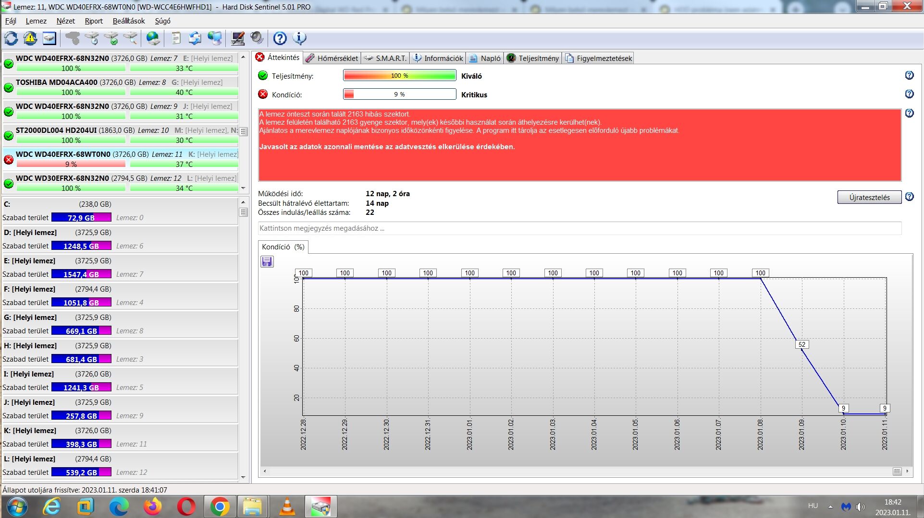Click the Újratesztelés button
The width and height of the screenshot is (924, 518).
tap(869, 197)
